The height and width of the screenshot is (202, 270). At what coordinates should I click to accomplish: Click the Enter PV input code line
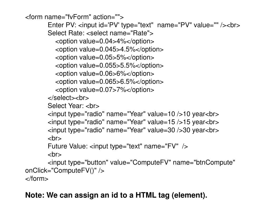click(x=144, y=25)
